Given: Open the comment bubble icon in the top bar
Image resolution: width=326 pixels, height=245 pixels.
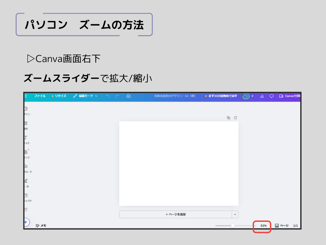Looking at the screenshot, I should point(271,96).
